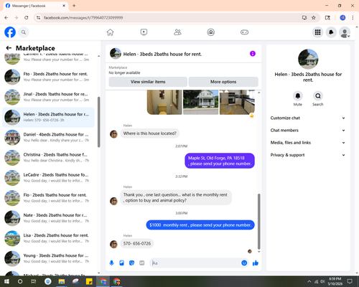Image resolution: width=359 pixels, height=287 pixels.
Task: Open Young 3beds 2baths conversation
Action: coord(48,258)
